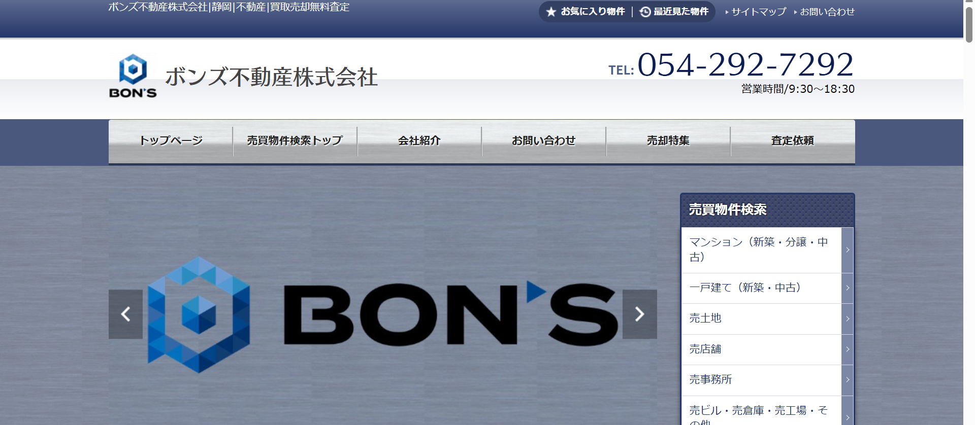
Task: Click chevron beside 売ビル・売倉庫 row
Action: pyautogui.click(x=848, y=417)
